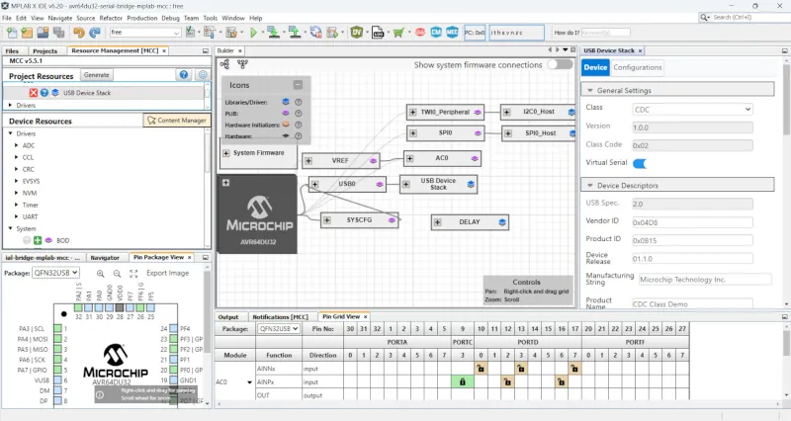Image resolution: width=791 pixels, height=421 pixels.
Task: Click Export Image in Pin Package View
Action: pos(167,274)
